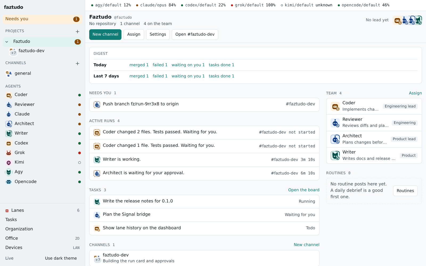The width and height of the screenshot is (426, 266).
Task: Open the Reviewer agent in sidebar
Action: click(43, 105)
